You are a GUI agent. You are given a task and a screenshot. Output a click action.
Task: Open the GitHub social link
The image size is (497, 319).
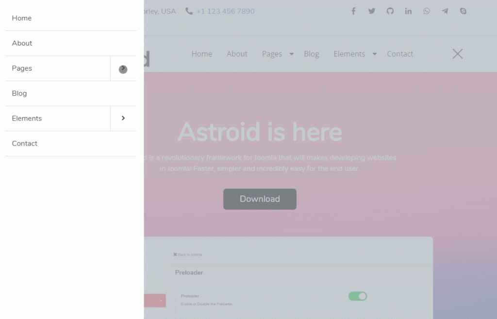click(x=390, y=11)
